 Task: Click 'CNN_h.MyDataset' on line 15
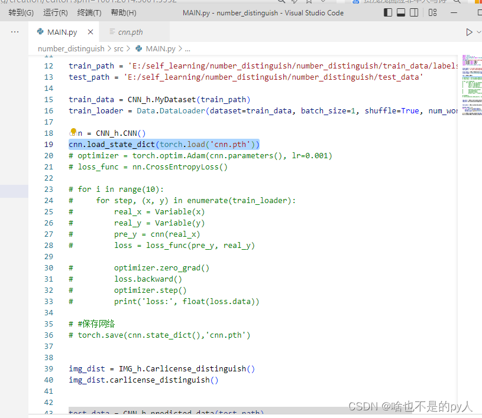pyautogui.click(x=161, y=100)
